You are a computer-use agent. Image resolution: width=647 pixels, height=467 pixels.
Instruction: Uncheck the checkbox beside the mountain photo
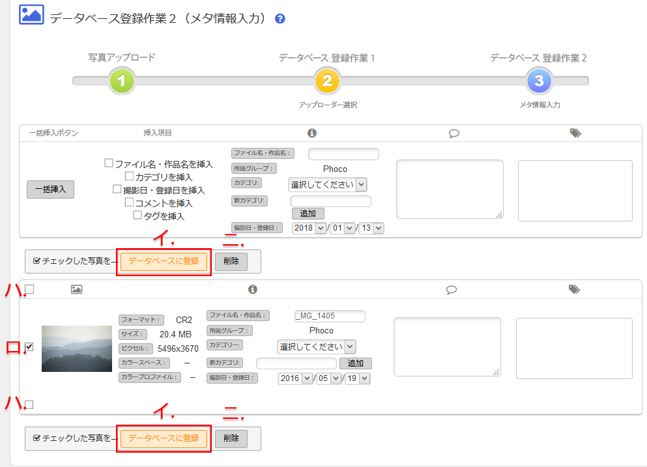[x=29, y=348]
